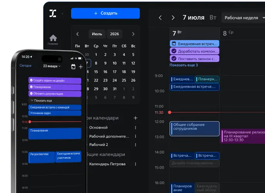Click the 11:30 current time marker
The height and width of the screenshot is (193, 265).
[x=170, y=112]
